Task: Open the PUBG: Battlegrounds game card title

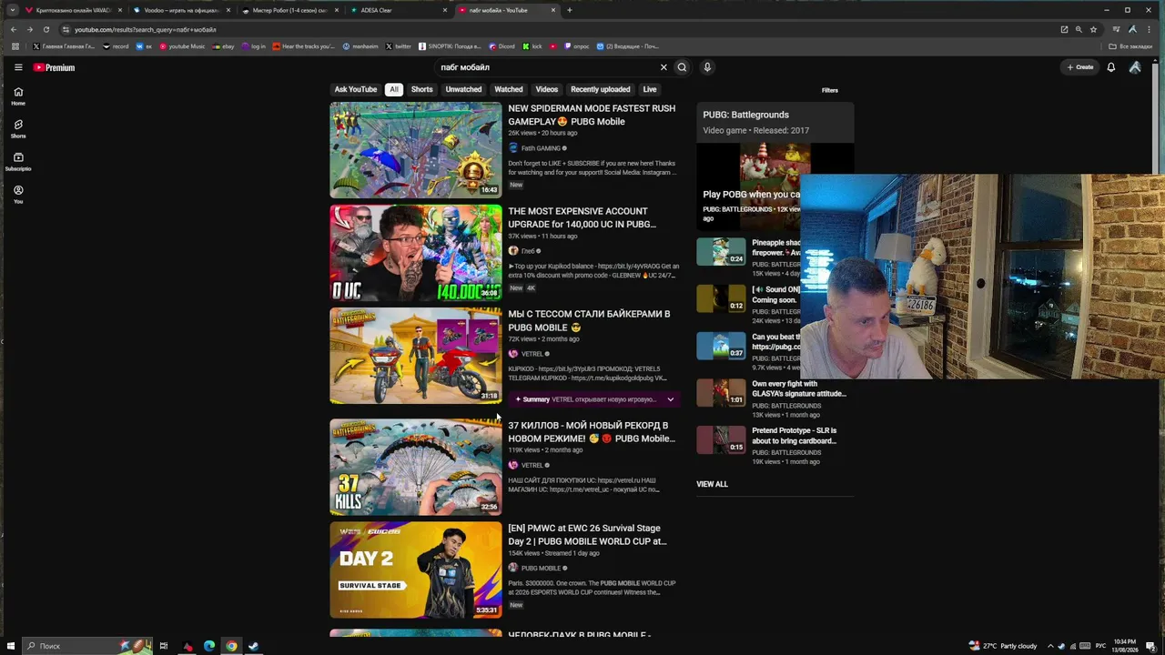Action: [745, 115]
